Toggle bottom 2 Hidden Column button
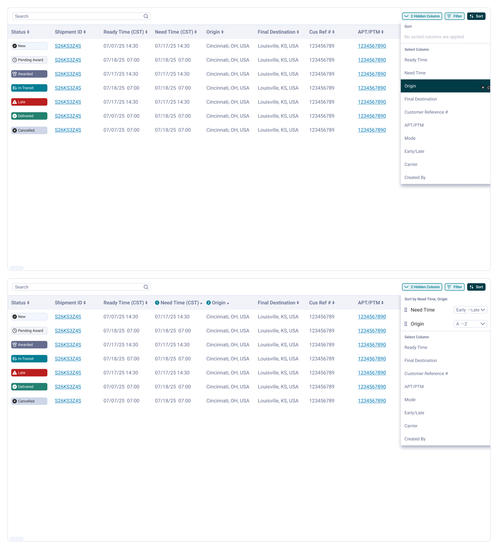 [x=422, y=287]
